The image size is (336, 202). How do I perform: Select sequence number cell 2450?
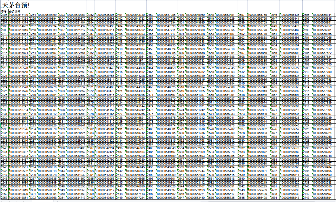[x=151, y=15]
